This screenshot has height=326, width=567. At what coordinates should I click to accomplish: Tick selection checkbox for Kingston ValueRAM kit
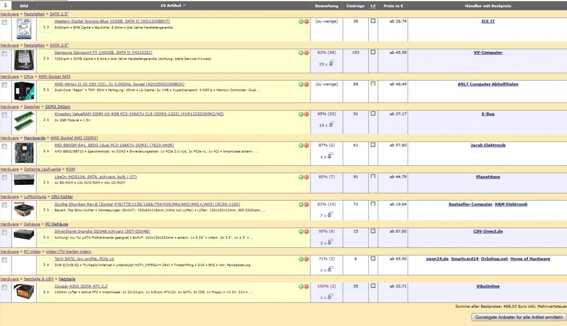tap(5, 115)
